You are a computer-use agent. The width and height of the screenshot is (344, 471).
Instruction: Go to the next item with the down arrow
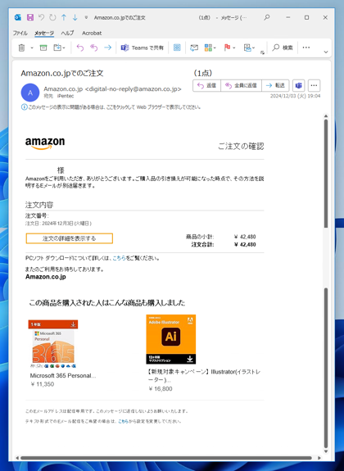click(x=75, y=17)
